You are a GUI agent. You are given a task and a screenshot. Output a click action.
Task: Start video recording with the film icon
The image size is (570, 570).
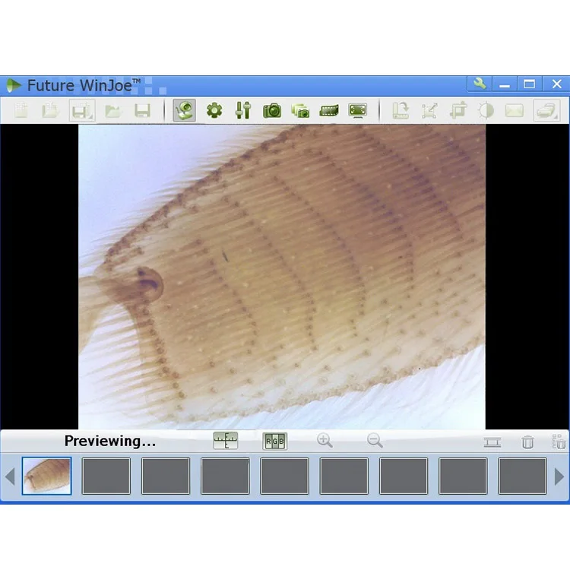[x=329, y=110]
